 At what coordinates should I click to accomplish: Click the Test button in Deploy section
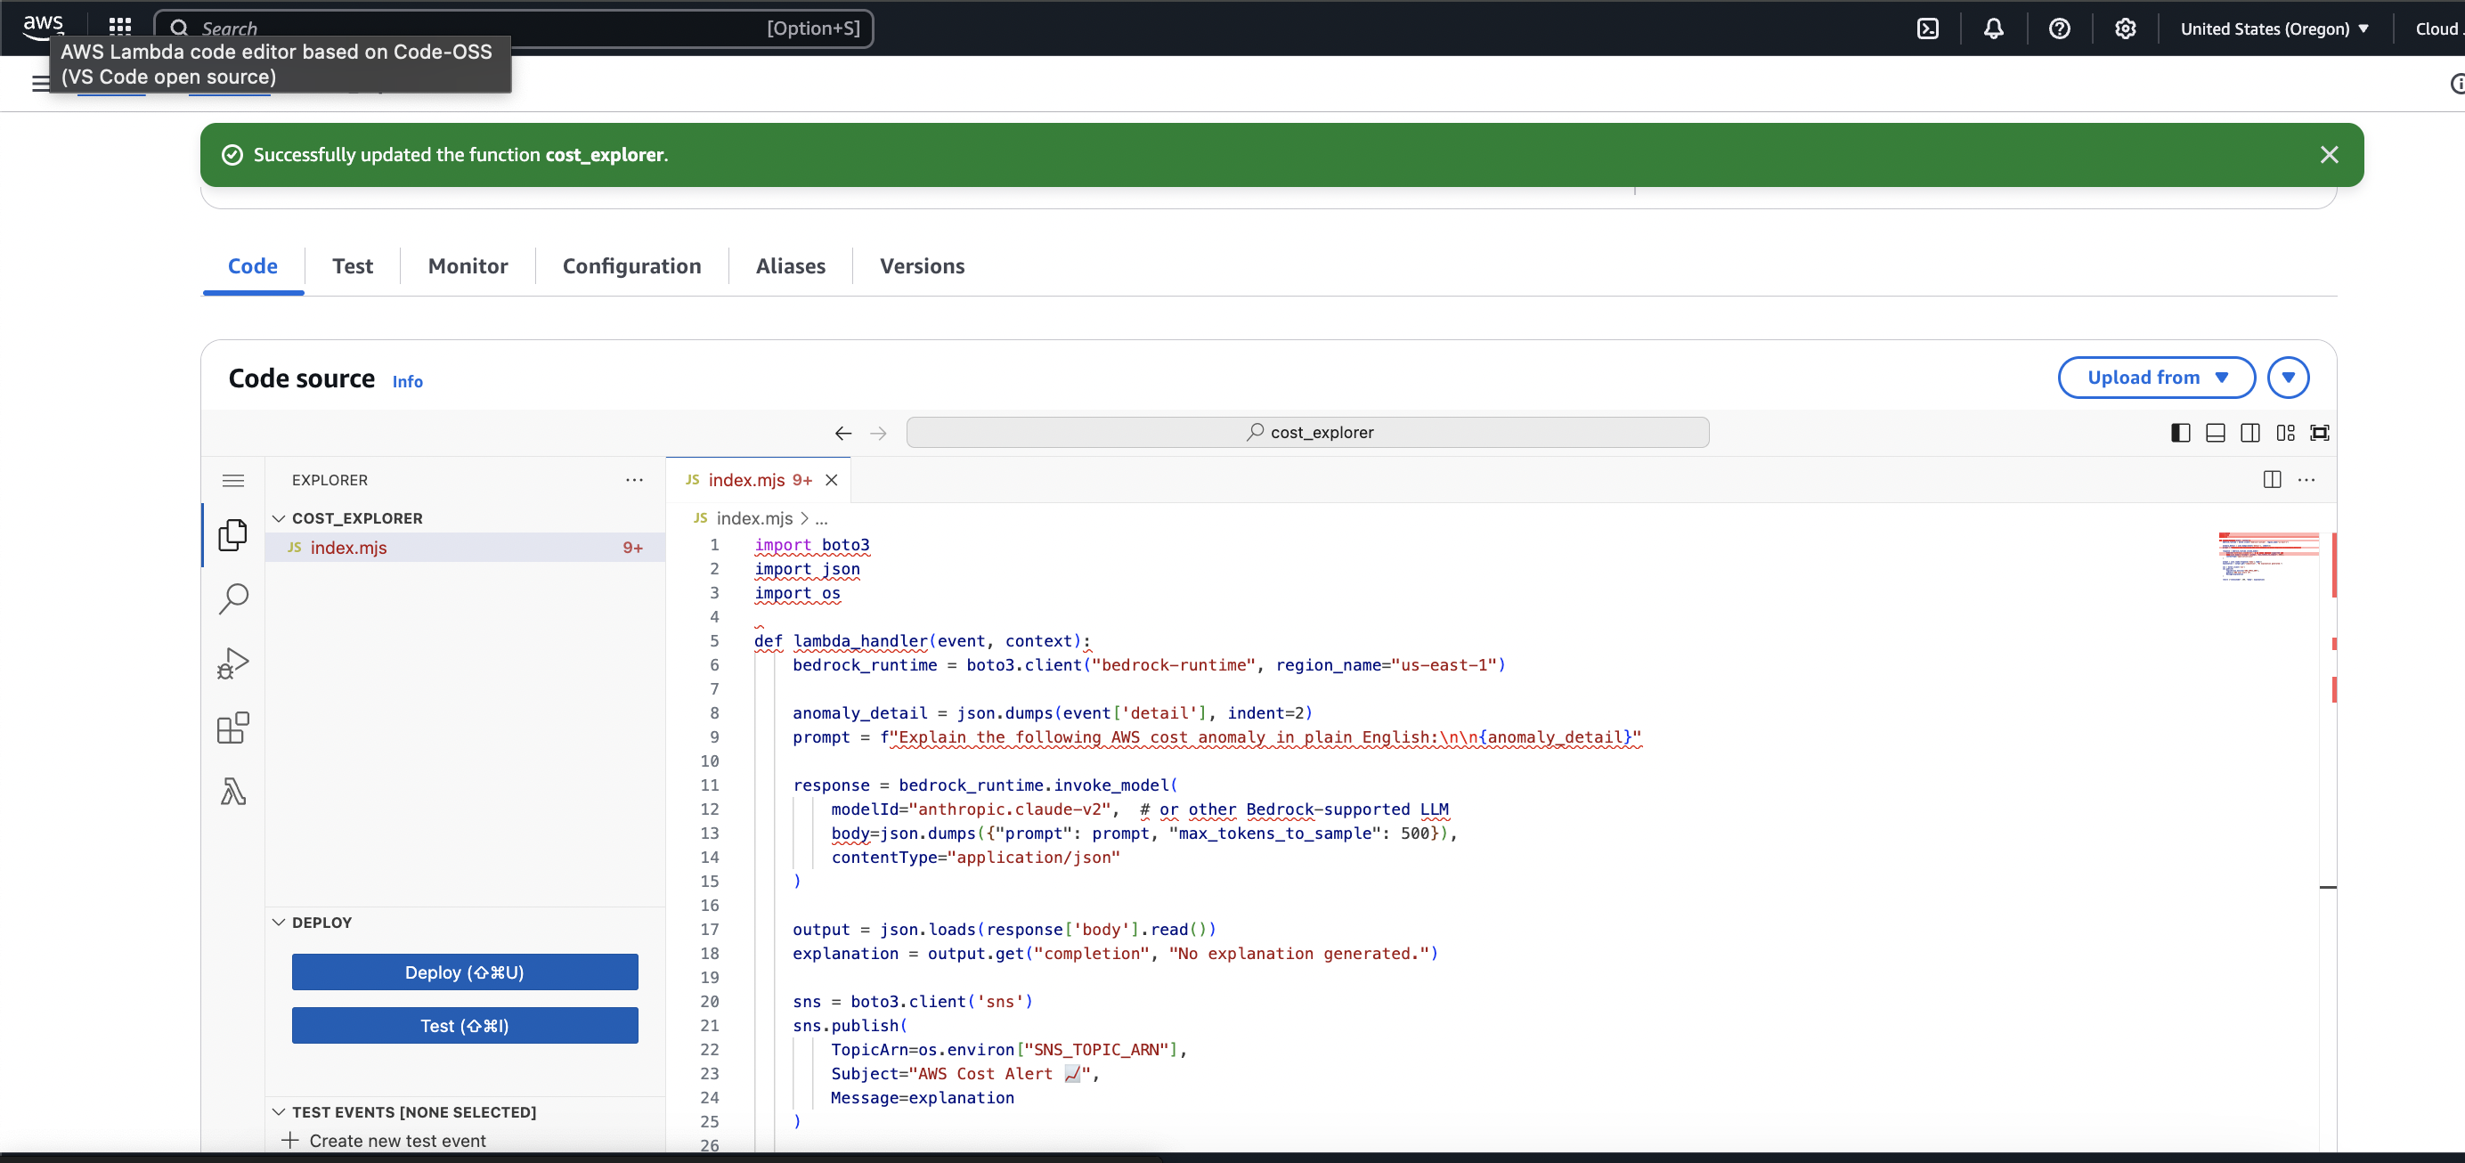[x=464, y=1026]
